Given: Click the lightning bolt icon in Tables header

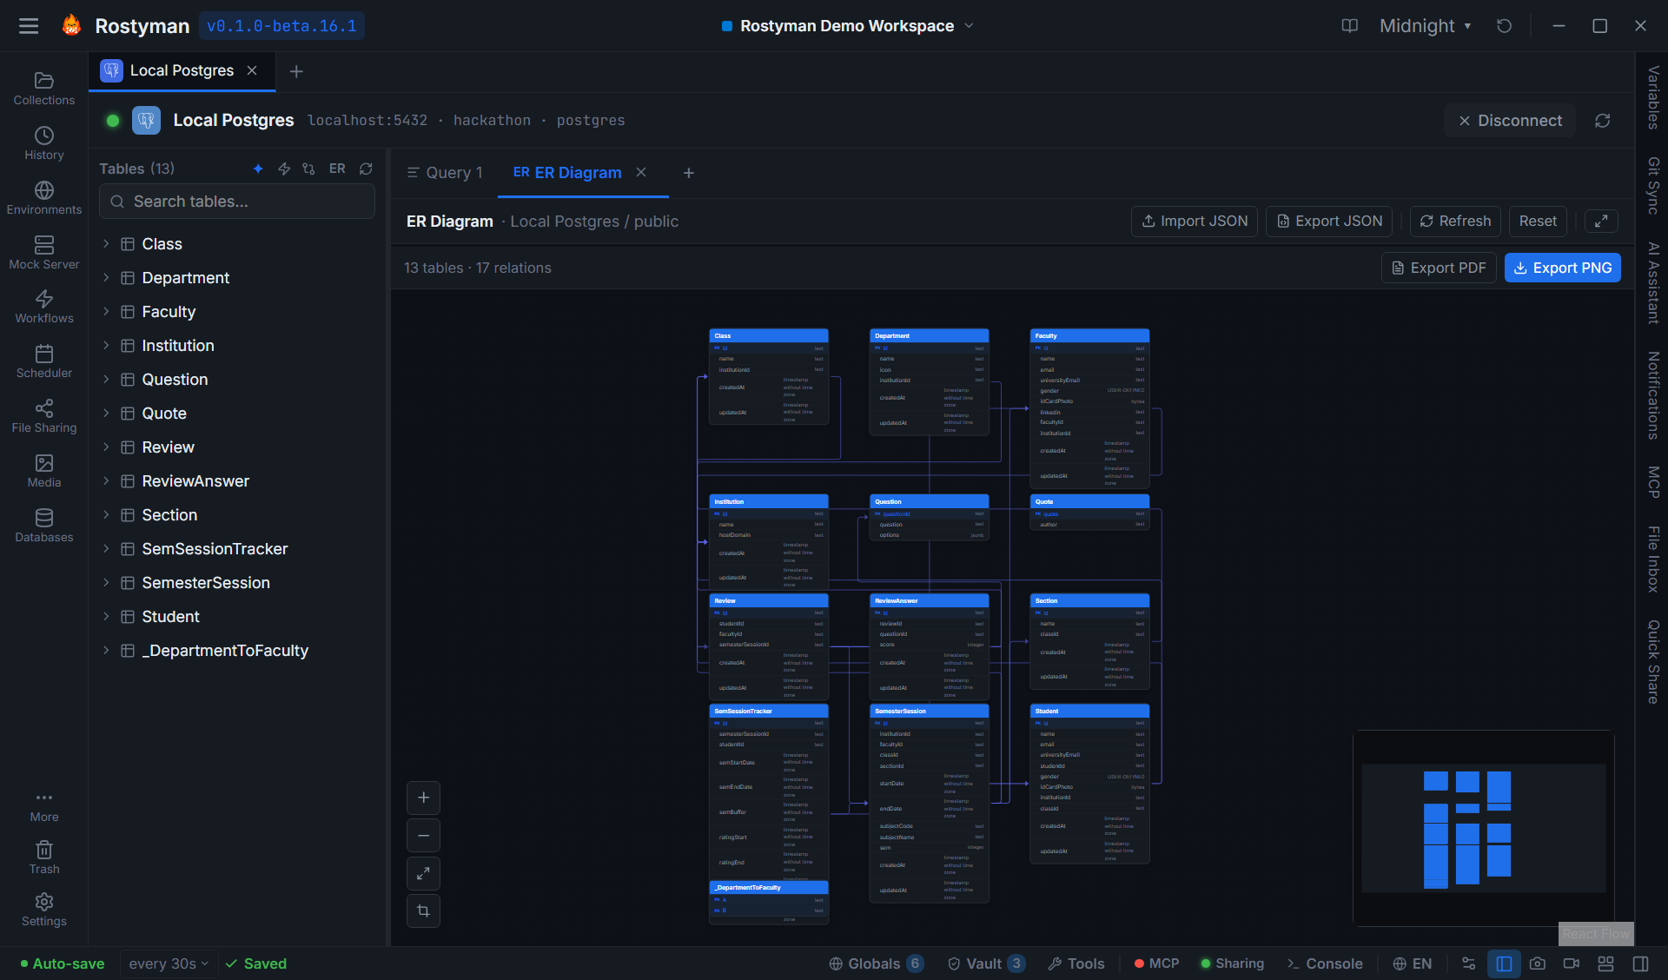Looking at the screenshot, I should [284, 169].
